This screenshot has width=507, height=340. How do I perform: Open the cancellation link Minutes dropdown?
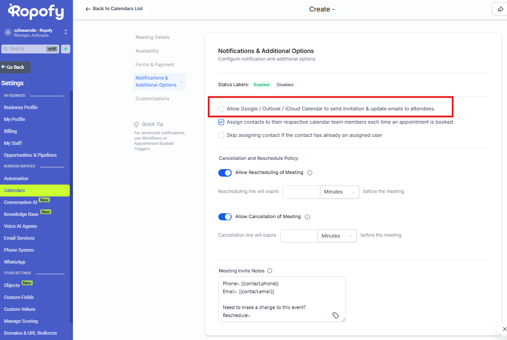(x=337, y=236)
